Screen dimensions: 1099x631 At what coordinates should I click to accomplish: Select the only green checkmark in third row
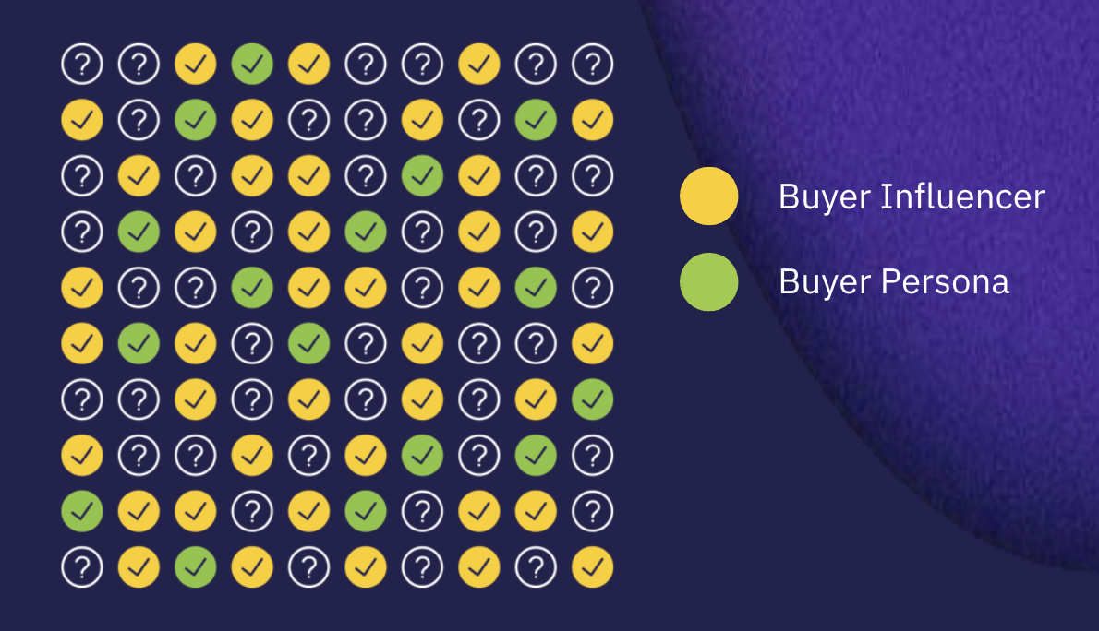pyautogui.click(x=422, y=175)
